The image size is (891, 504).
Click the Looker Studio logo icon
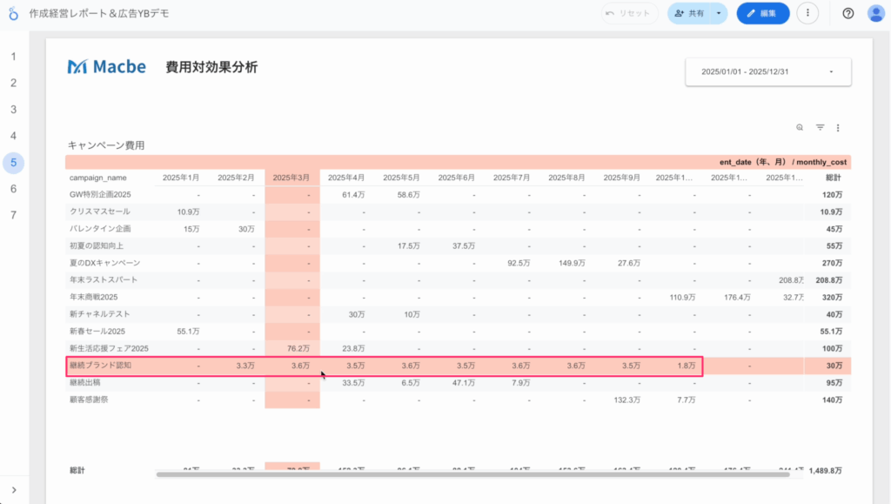coord(14,14)
